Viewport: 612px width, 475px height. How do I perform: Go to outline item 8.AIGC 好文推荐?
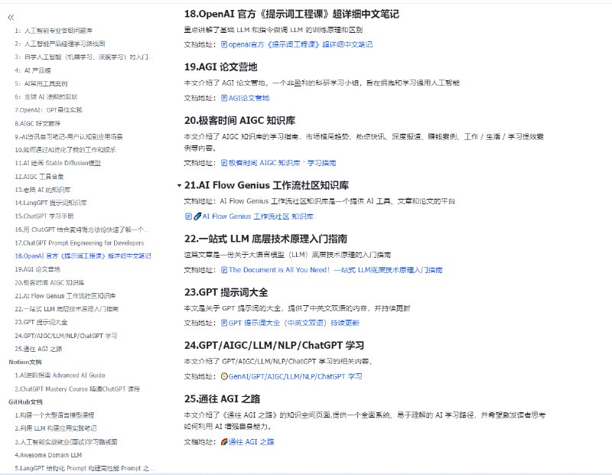pyautogui.click(x=37, y=123)
